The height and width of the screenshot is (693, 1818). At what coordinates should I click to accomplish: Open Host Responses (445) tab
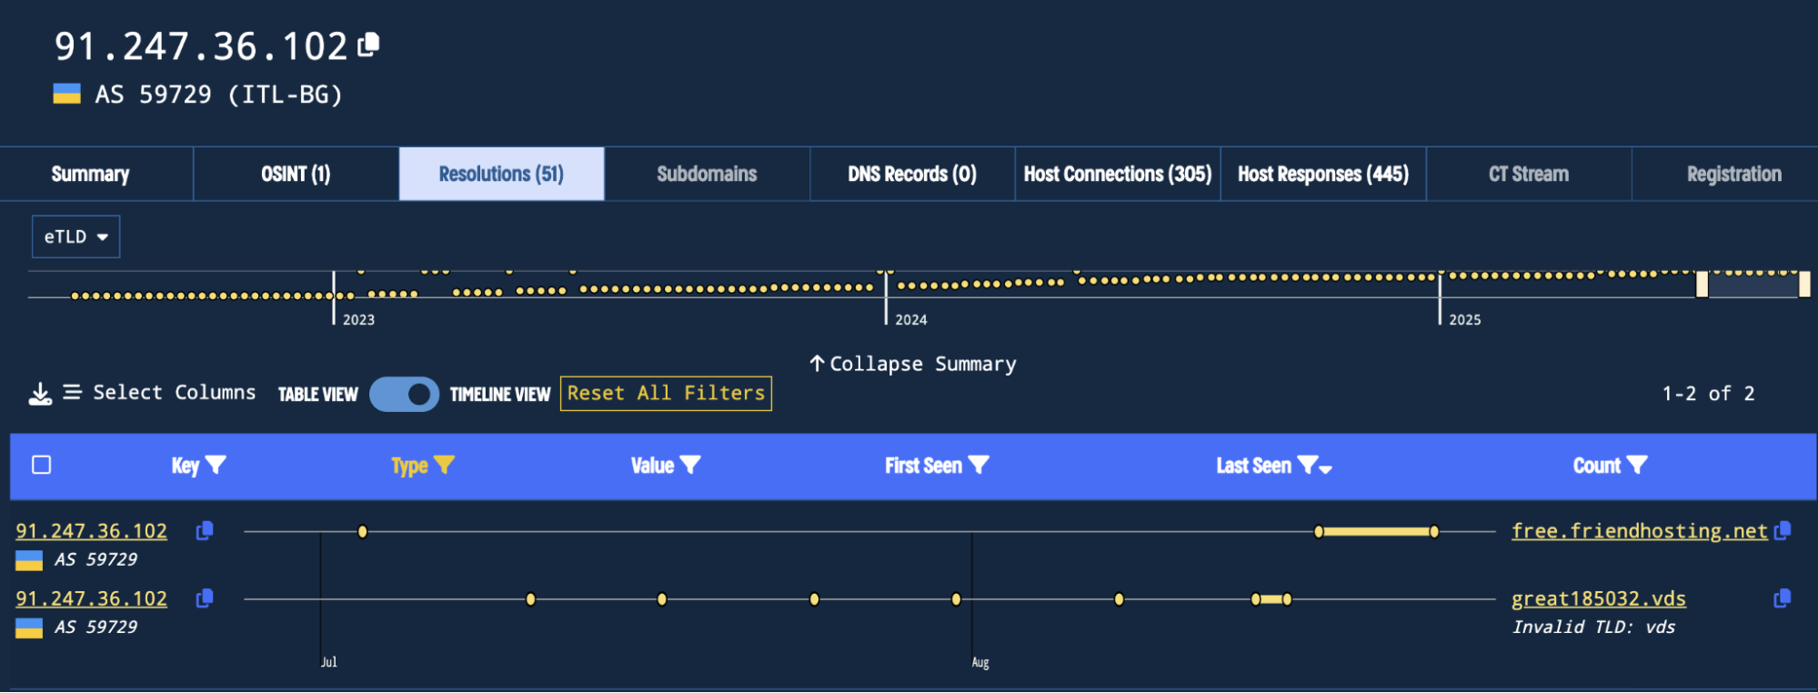point(1323,174)
